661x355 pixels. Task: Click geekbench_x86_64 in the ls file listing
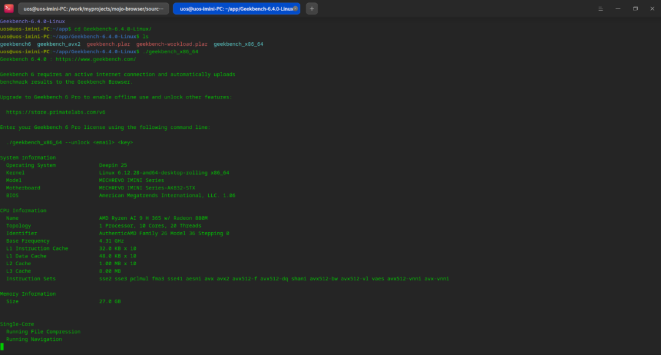point(238,44)
